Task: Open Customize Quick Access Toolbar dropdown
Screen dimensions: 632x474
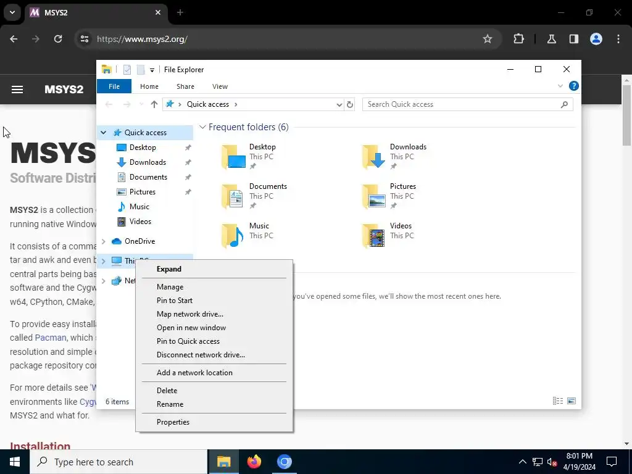Action: coord(152,70)
